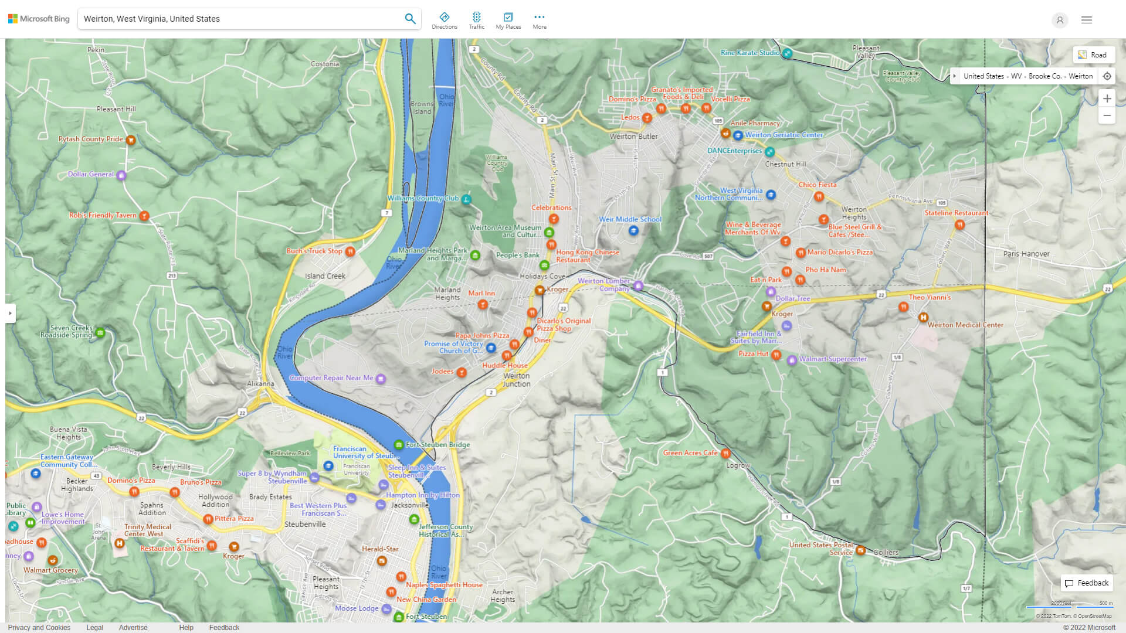Click the Walmart Supercenter shopping pin

pos(792,360)
